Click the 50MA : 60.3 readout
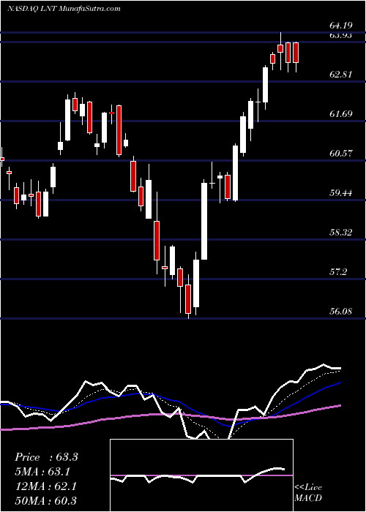Image resolution: width=366 pixels, height=512 pixels. (x=45, y=500)
